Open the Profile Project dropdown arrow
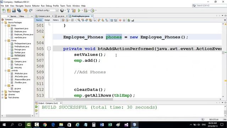The width and height of the screenshot is (227, 128). 96,10
